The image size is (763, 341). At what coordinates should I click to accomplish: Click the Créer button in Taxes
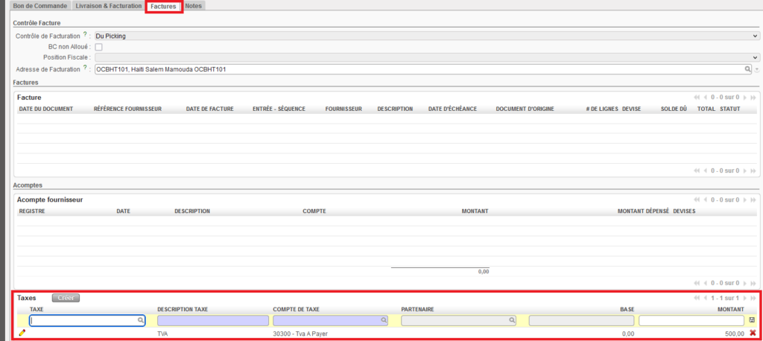pyautogui.click(x=66, y=298)
